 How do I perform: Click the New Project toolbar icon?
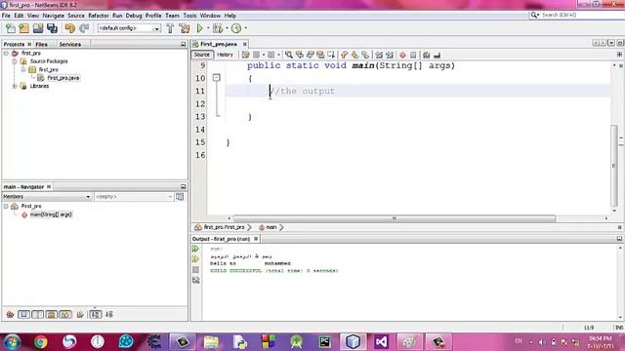click(x=23, y=28)
